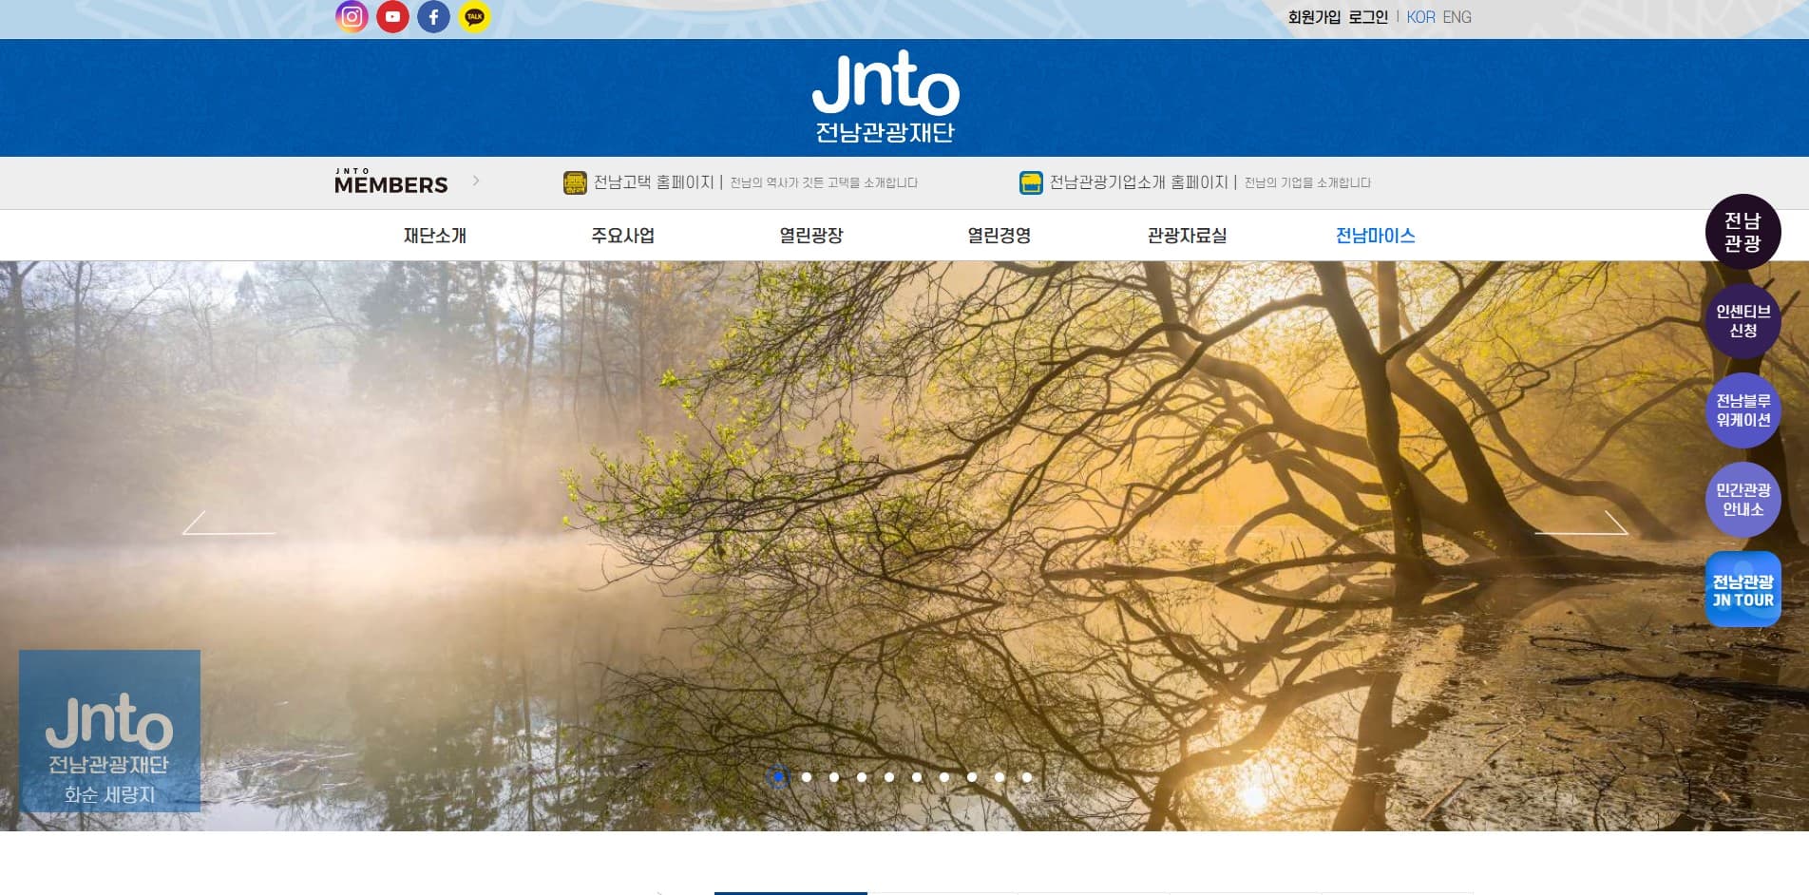Click the 전남블루 워케이션 round button

tap(1742, 410)
